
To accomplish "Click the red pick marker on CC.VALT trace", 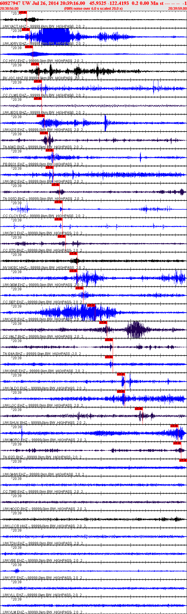I will pos(103,323).
